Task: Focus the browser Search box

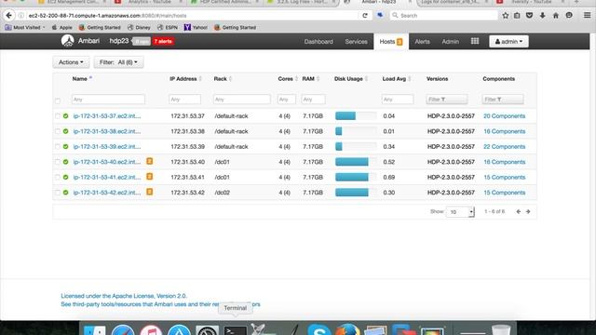Action: point(443,16)
